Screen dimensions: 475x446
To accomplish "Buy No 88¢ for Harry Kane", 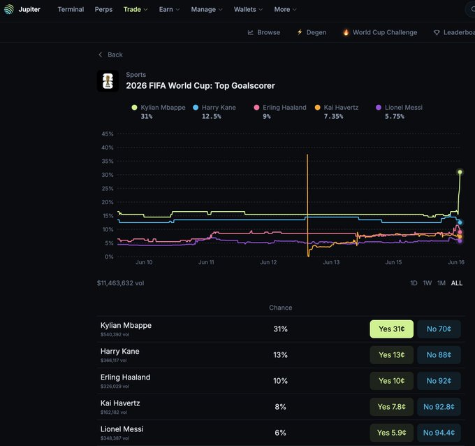I will (439, 355).
